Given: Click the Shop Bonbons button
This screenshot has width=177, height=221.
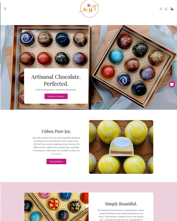Looking at the screenshot, I should 56,162.
